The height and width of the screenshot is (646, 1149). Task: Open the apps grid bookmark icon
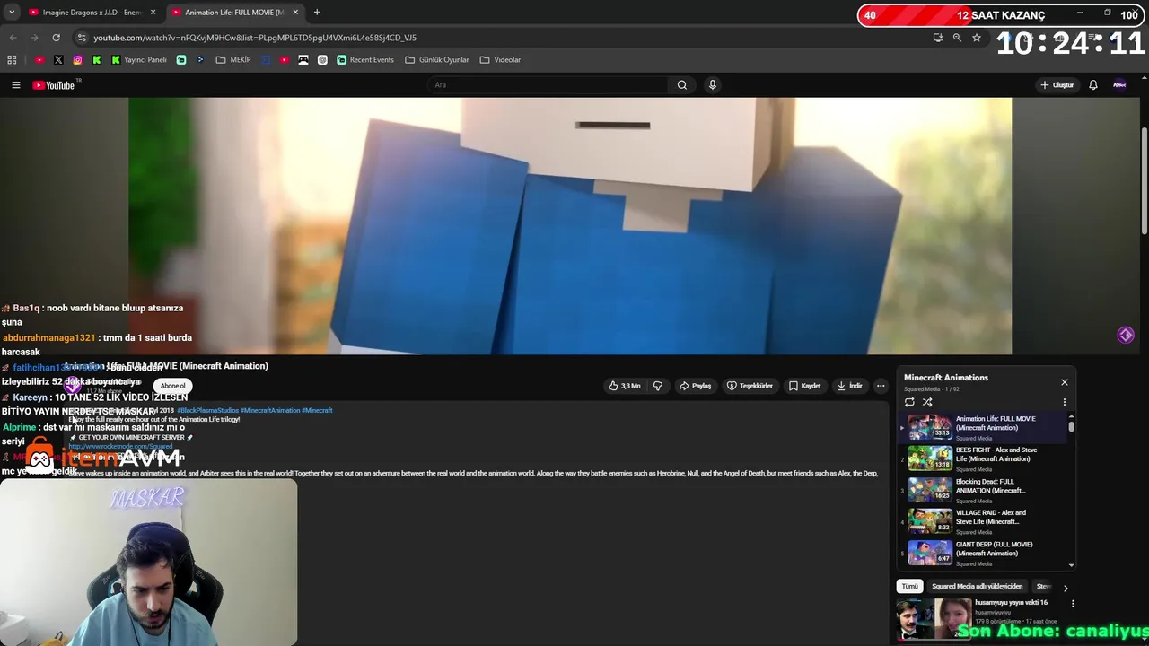pyautogui.click(x=12, y=60)
